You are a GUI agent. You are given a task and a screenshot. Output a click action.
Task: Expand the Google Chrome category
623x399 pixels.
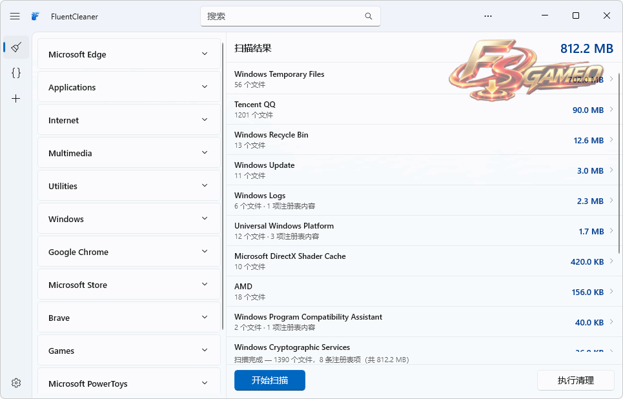click(x=129, y=252)
